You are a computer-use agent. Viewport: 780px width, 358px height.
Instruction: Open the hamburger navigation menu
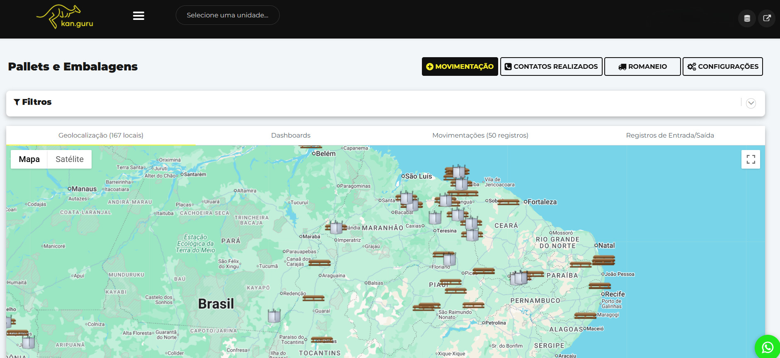pos(138,16)
